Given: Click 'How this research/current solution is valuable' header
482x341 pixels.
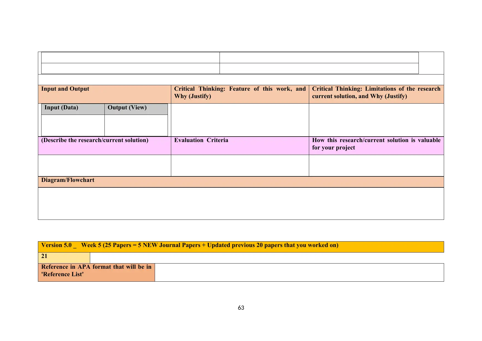Looking at the screenshot, I should click(376, 146).
